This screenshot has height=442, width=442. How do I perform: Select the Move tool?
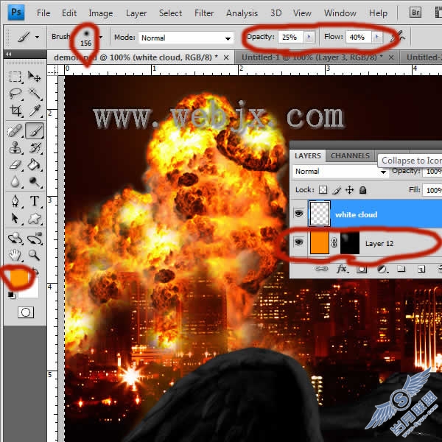pyautogui.click(x=34, y=77)
